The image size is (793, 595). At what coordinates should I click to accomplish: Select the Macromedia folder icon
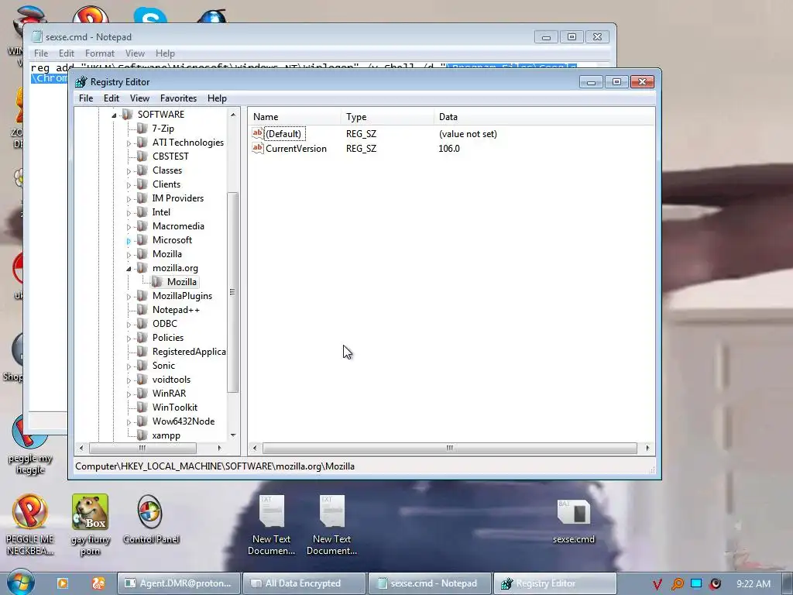click(x=142, y=226)
